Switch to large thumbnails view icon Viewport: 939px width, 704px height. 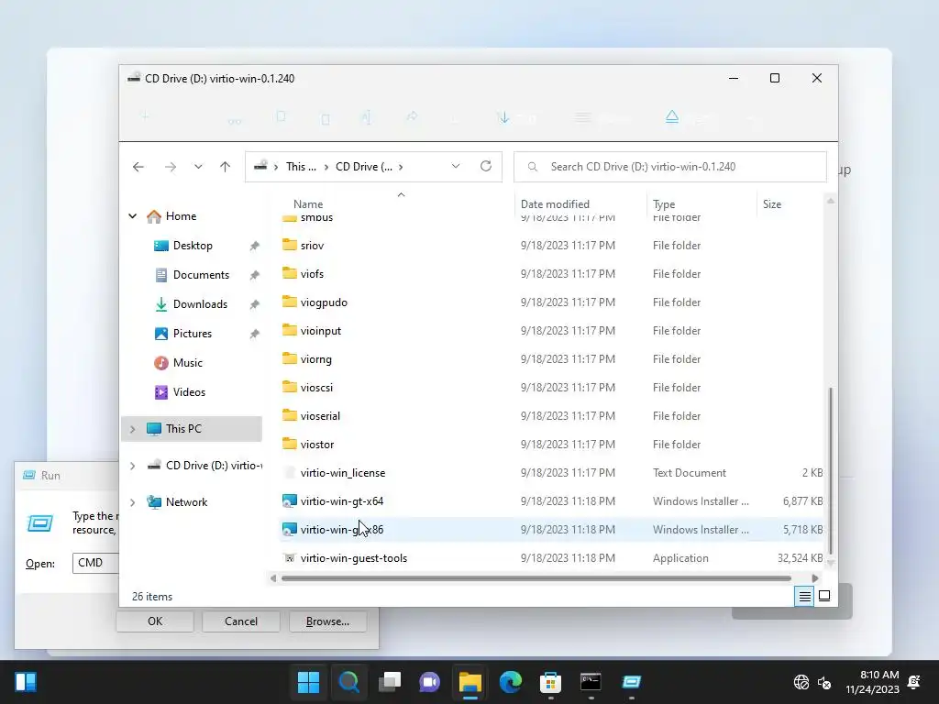(x=824, y=596)
